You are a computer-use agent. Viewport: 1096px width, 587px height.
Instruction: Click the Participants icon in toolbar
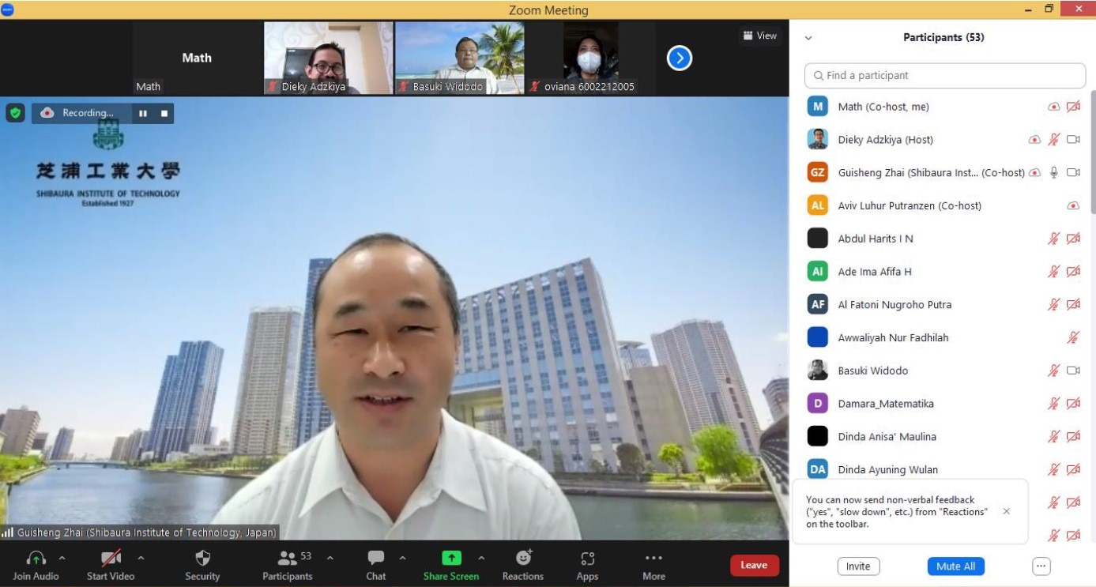[x=287, y=559]
